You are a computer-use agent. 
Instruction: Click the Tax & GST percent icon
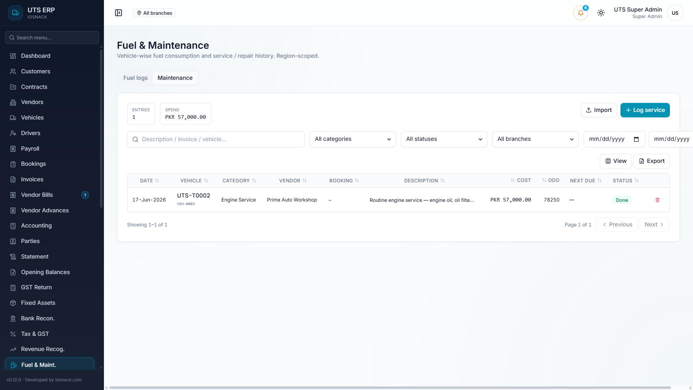coord(13,334)
